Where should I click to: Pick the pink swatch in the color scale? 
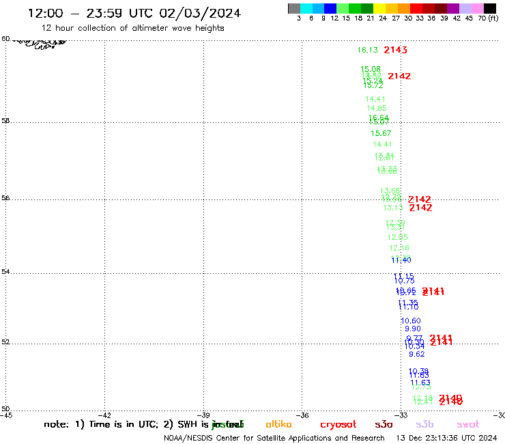477,8
